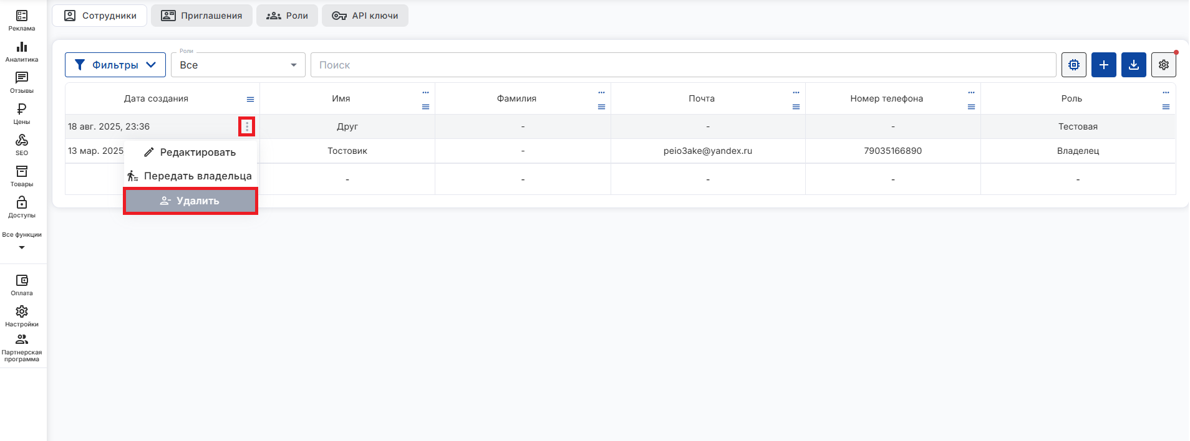
Task: Switch to the Приглашения tab
Action: pyautogui.click(x=201, y=16)
